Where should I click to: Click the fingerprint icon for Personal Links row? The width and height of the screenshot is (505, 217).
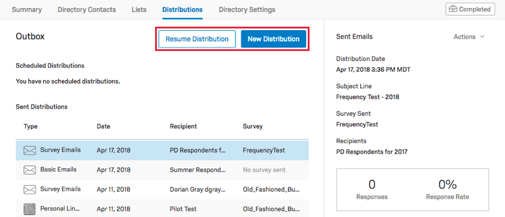tap(30, 209)
